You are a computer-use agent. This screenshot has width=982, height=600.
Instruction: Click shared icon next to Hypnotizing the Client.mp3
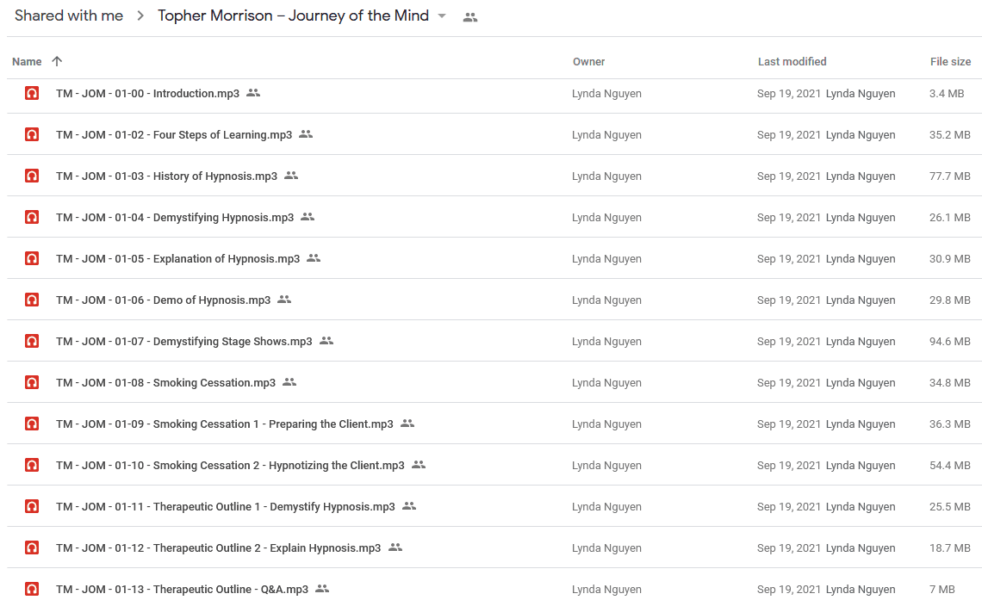419,464
